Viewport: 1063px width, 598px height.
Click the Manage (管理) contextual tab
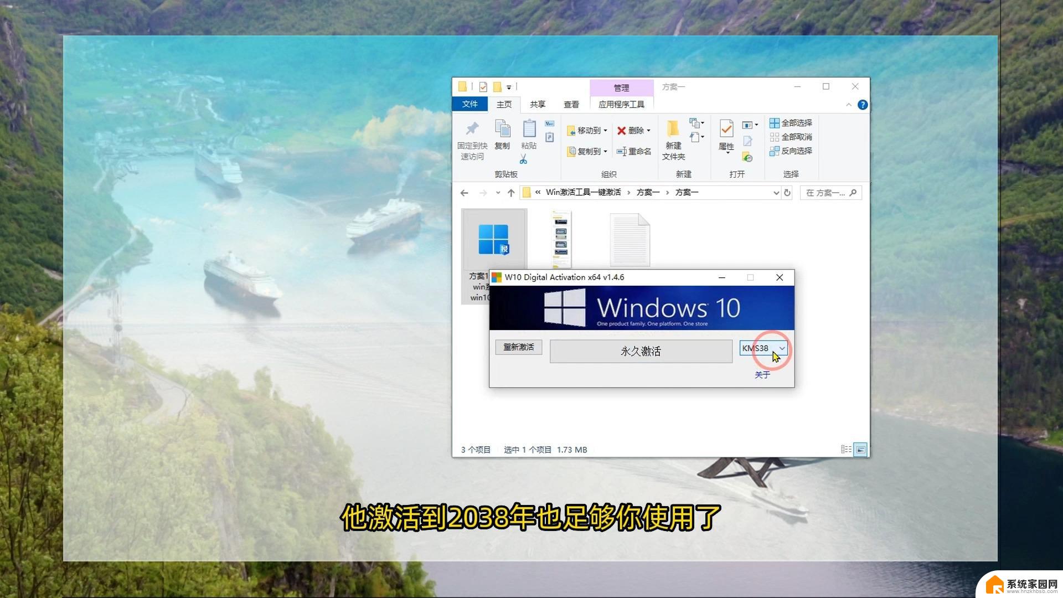tap(621, 87)
